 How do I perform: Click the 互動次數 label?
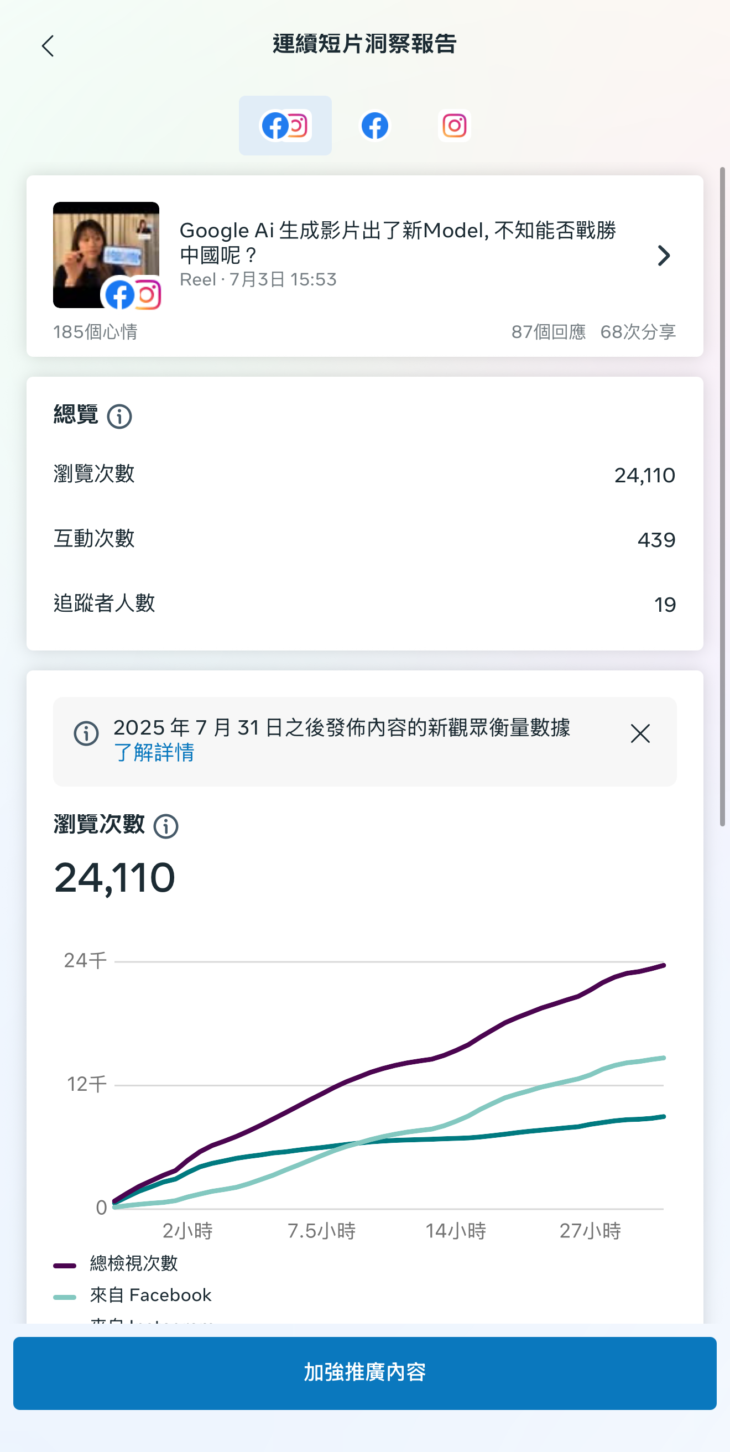point(93,539)
